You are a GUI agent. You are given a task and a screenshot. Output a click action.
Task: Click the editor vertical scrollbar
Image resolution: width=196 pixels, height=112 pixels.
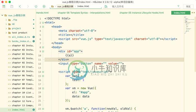click(x=195, y=44)
